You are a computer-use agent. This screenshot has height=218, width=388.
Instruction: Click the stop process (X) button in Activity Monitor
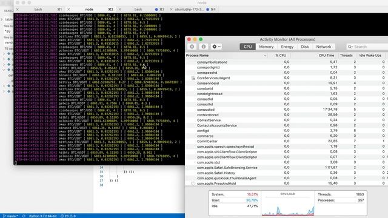point(192,47)
